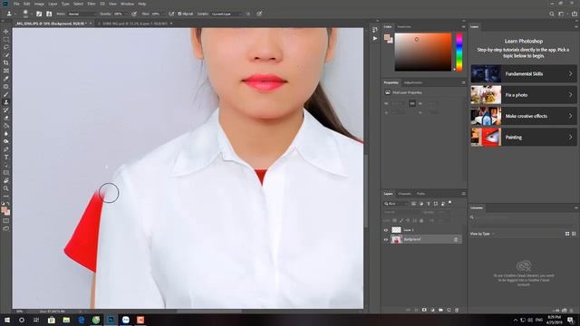
Task: Click the Add layer mask icon
Action: coord(424,310)
